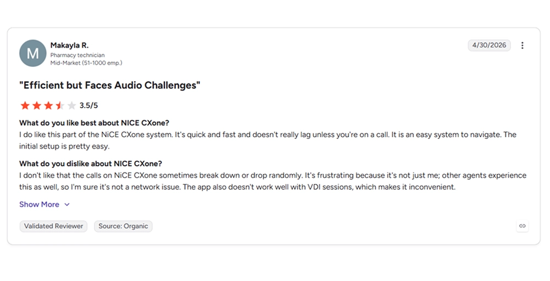Click review title Efficient but Faces Audio Challenges
The image size is (550, 281).
pyautogui.click(x=110, y=86)
